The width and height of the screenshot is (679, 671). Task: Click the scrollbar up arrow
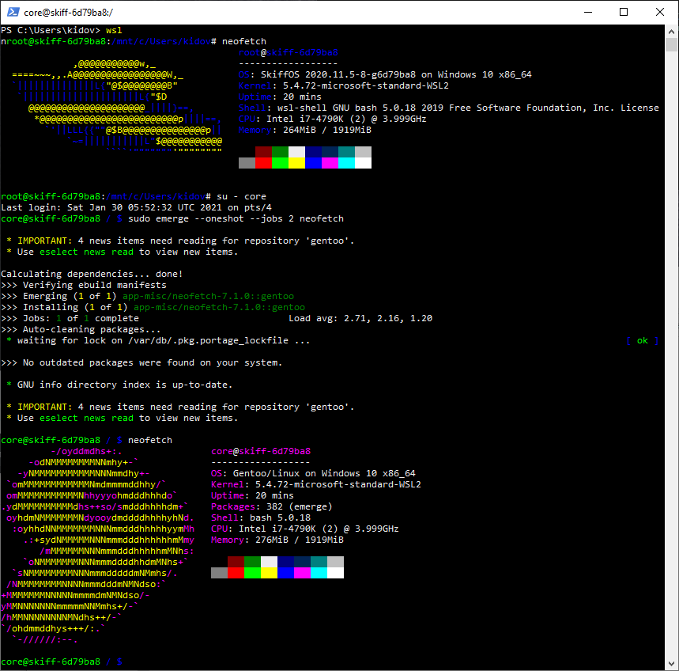[x=671, y=31]
